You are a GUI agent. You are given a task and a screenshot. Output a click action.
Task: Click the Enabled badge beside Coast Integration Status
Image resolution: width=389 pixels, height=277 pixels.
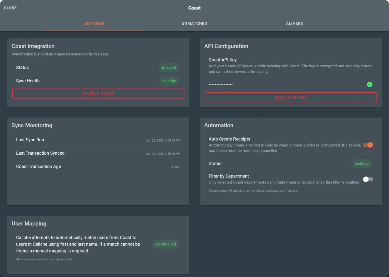pos(169,68)
